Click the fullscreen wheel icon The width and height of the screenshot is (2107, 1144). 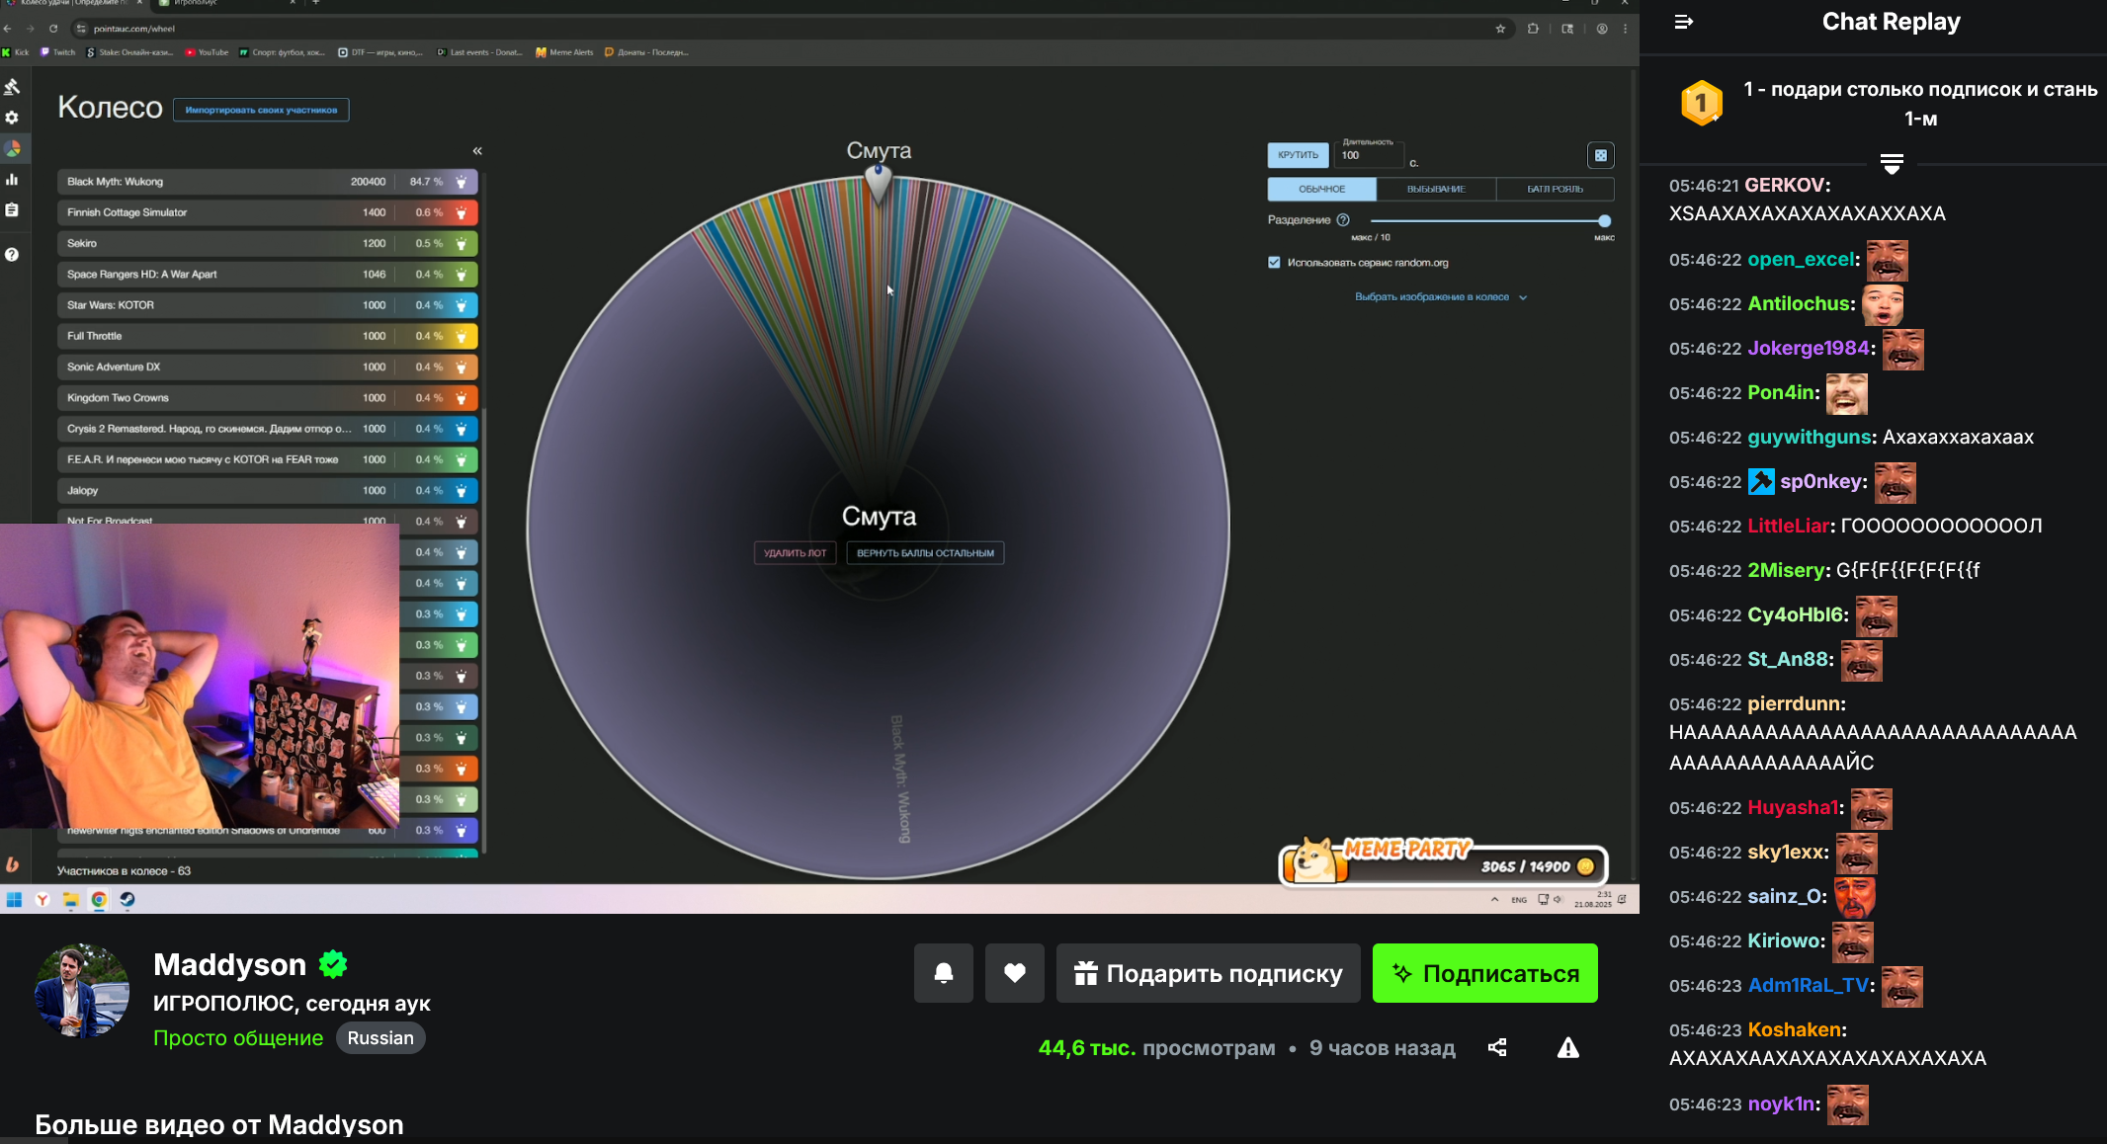(x=1600, y=155)
